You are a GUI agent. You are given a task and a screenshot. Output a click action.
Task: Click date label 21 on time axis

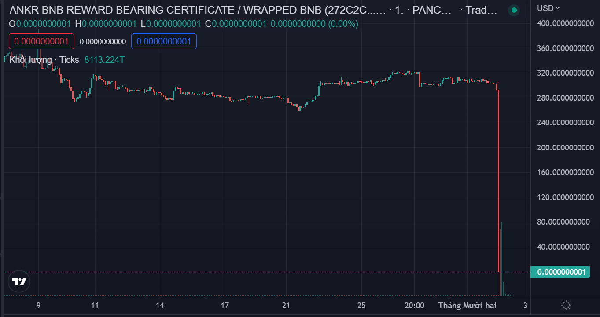[286, 306]
